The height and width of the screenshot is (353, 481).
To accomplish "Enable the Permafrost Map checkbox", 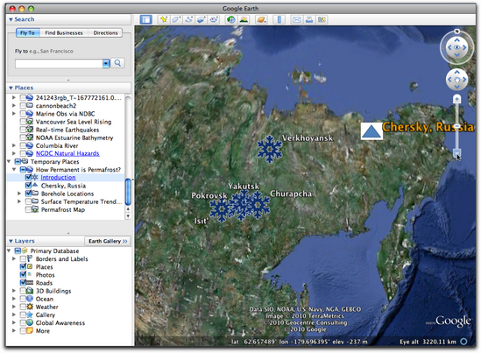I will (x=29, y=209).
